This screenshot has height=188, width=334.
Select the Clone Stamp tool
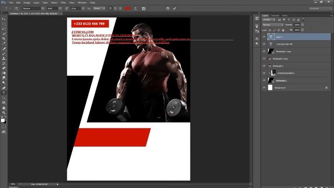point(4,58)
